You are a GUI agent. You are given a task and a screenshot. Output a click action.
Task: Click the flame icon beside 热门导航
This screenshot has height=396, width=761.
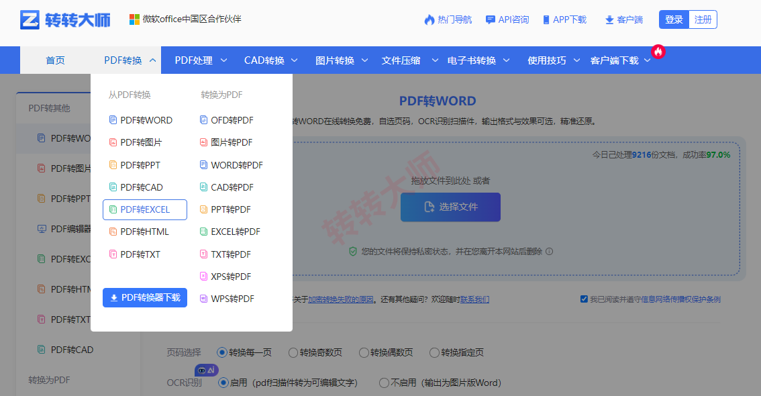(429, 20)
